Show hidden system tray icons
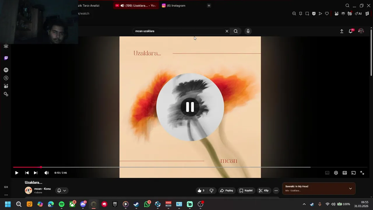The height and width of the screenshot is (210, 373). click(x=304, y=204)
